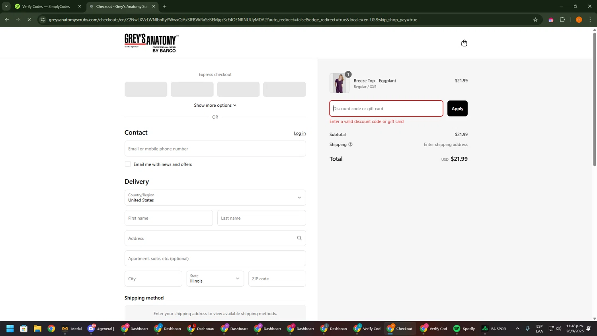
Task: Check Email me with news and offers
Action: (x=128, y=164)
